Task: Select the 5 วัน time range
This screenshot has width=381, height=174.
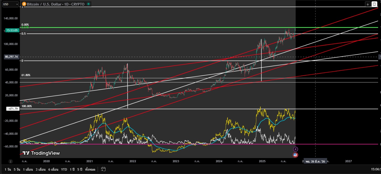Action: pos(17,170)
